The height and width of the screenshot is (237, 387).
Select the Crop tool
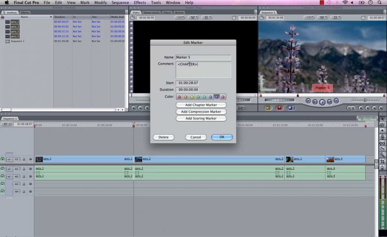click(x=383, y=161)
